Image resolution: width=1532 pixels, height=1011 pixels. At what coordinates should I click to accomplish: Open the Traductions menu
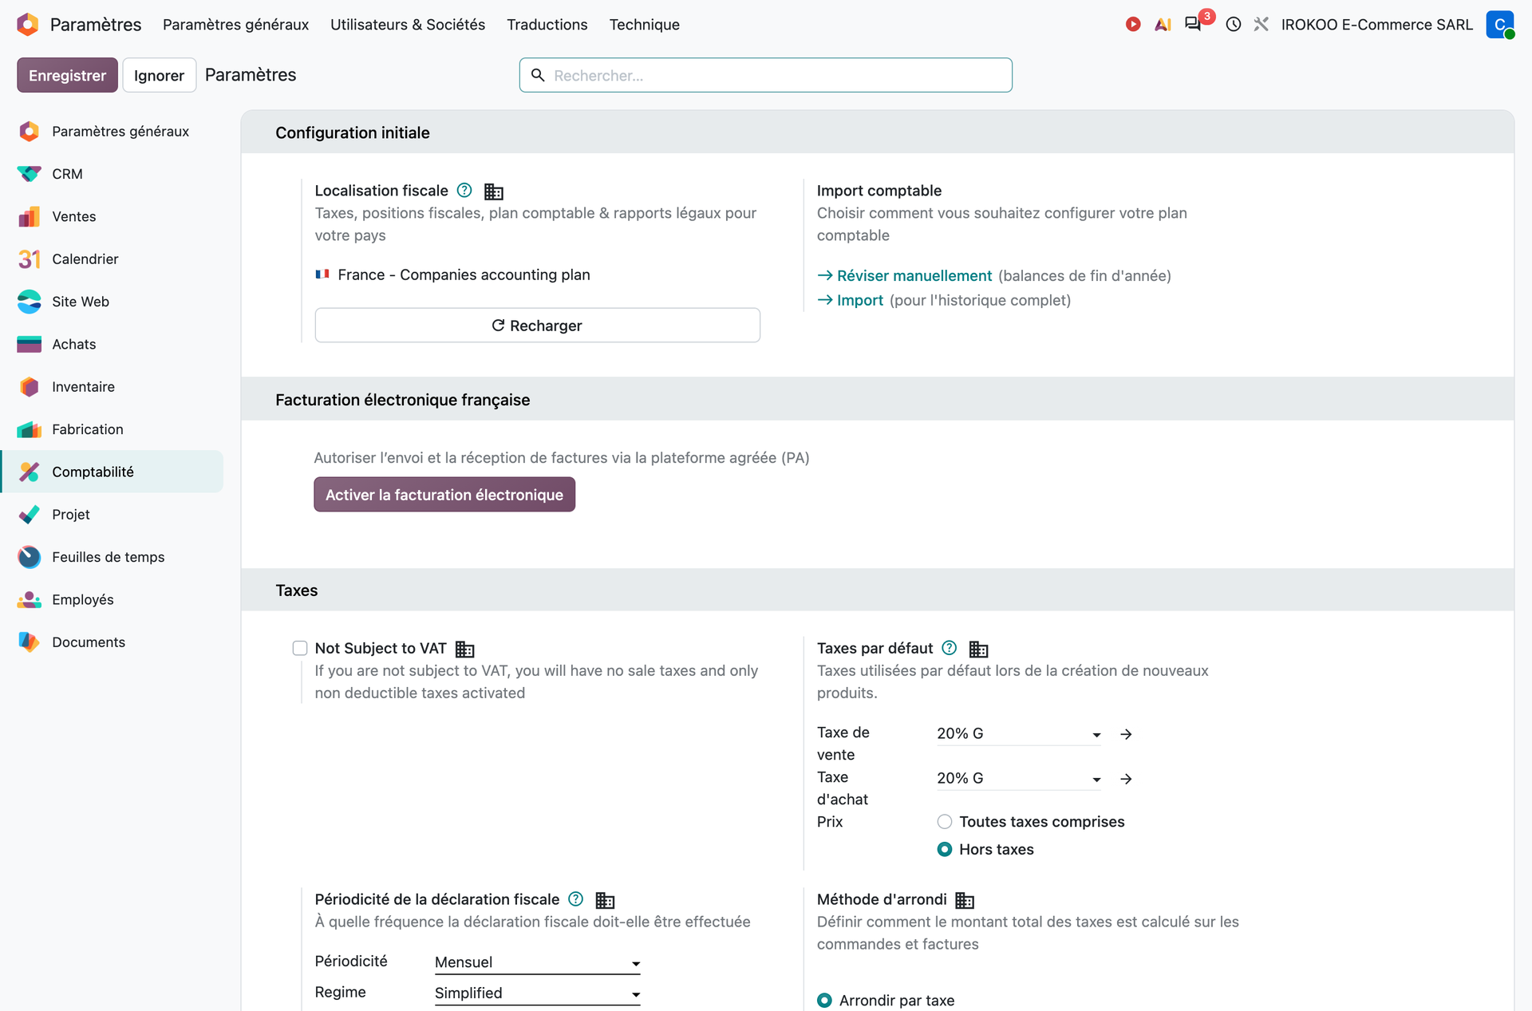pos(547,25)
